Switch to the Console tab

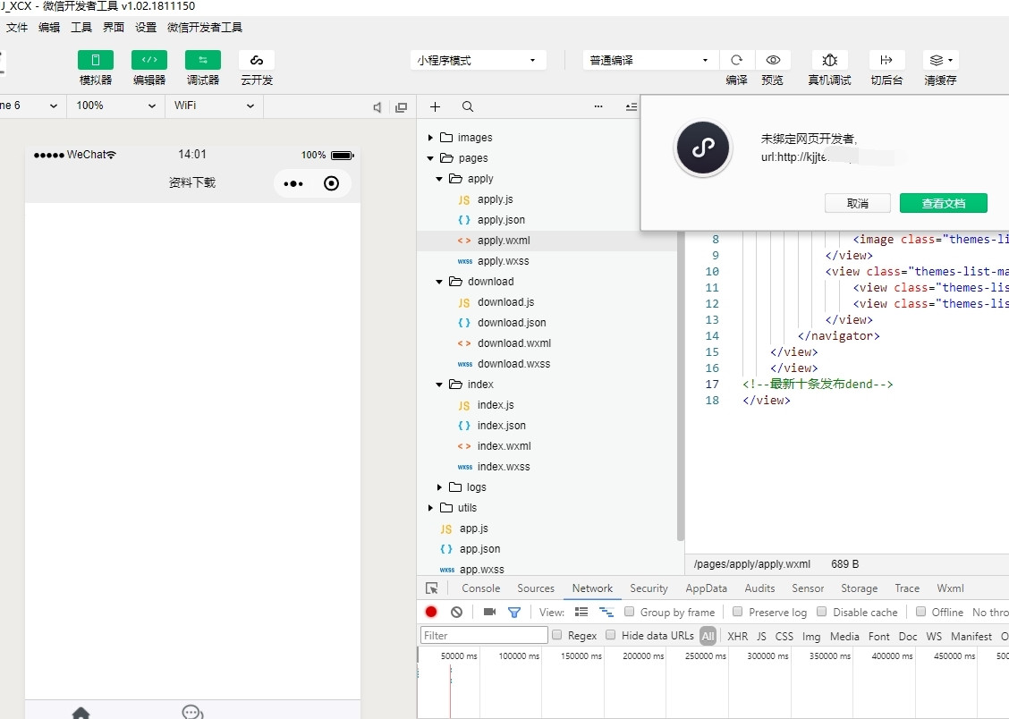click(x=480, y=588)
